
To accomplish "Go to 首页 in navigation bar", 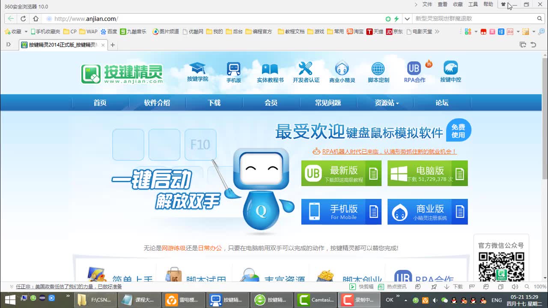I will (x=100, y=103).
